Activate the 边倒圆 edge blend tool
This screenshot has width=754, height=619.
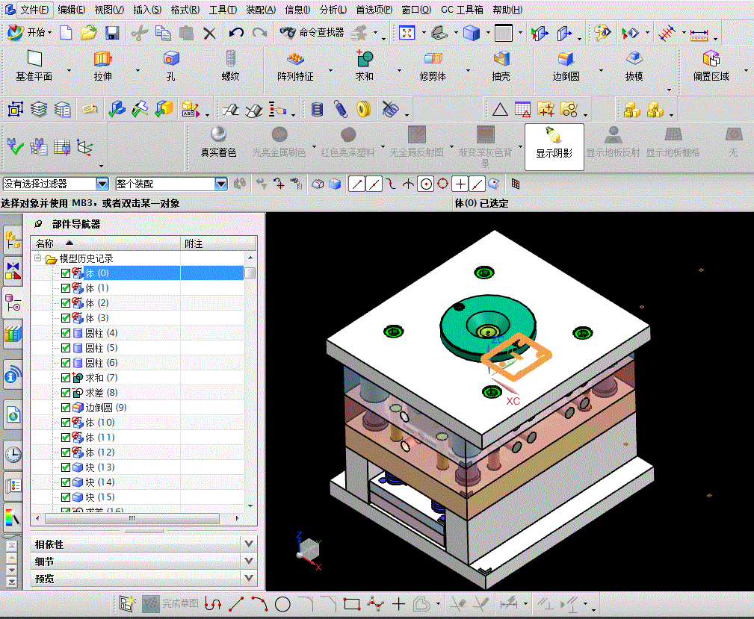click(x=566, y=60)
